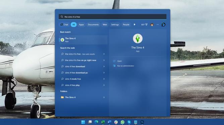The image size is (224, 125).
Task: Switch to the People filter tab
Action: 126,25
